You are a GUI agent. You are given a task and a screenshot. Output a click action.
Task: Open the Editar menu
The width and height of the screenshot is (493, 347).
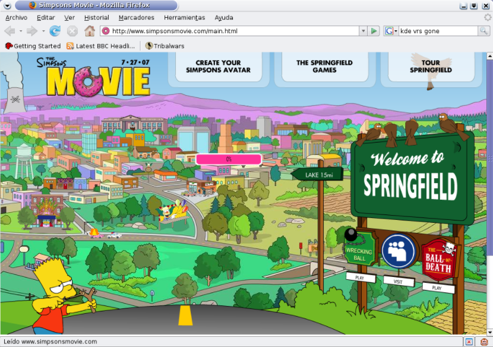pos(46,18)
